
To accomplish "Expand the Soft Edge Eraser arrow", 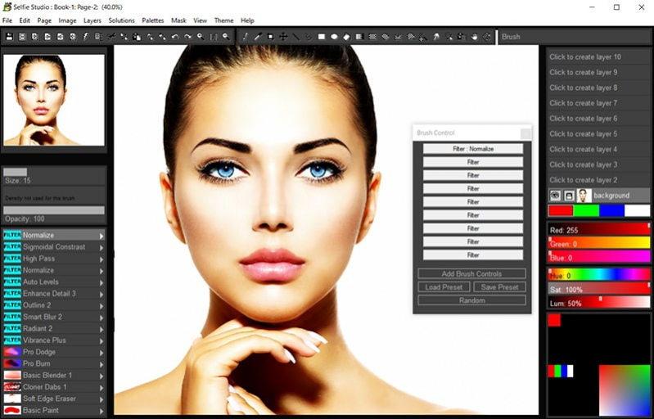I will pos(102,399).
